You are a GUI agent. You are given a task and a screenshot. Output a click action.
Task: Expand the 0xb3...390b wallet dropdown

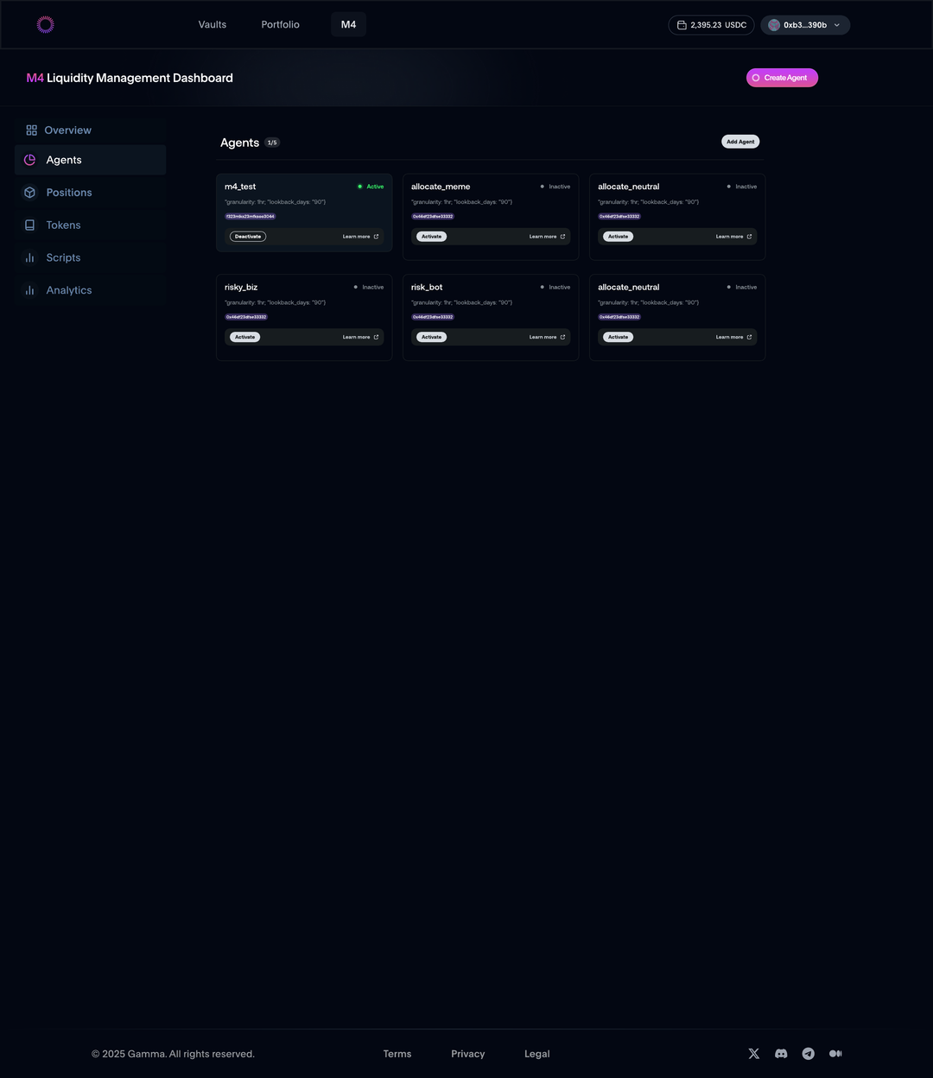pyautogui.click(x=805, y=25)
